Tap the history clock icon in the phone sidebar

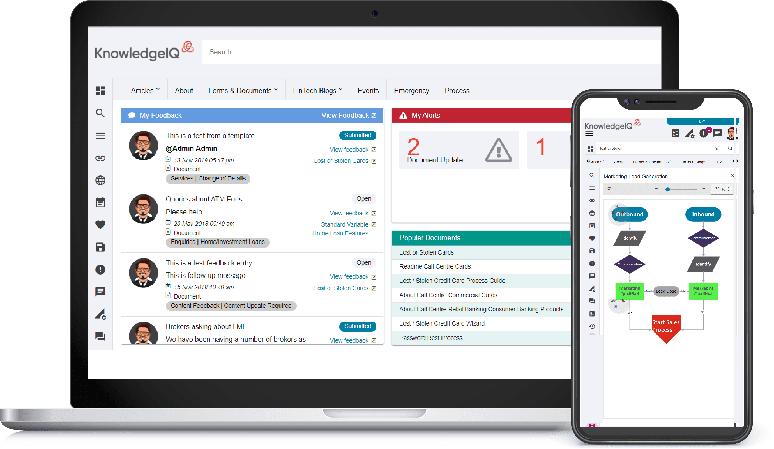[x=592, y=326]
